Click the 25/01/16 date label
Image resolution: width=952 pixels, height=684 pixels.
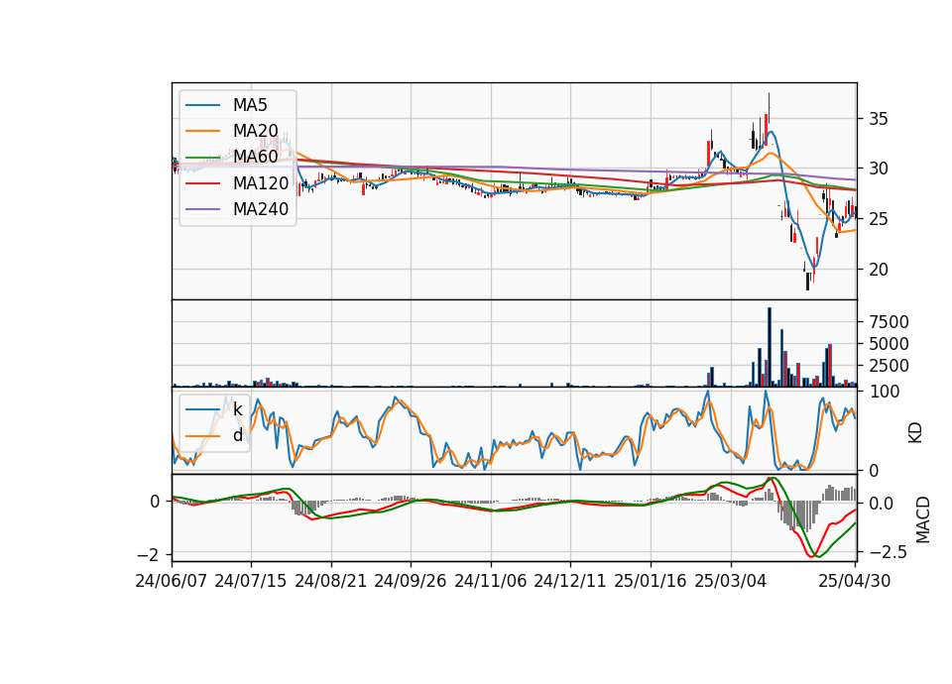(x=651, y=581)
